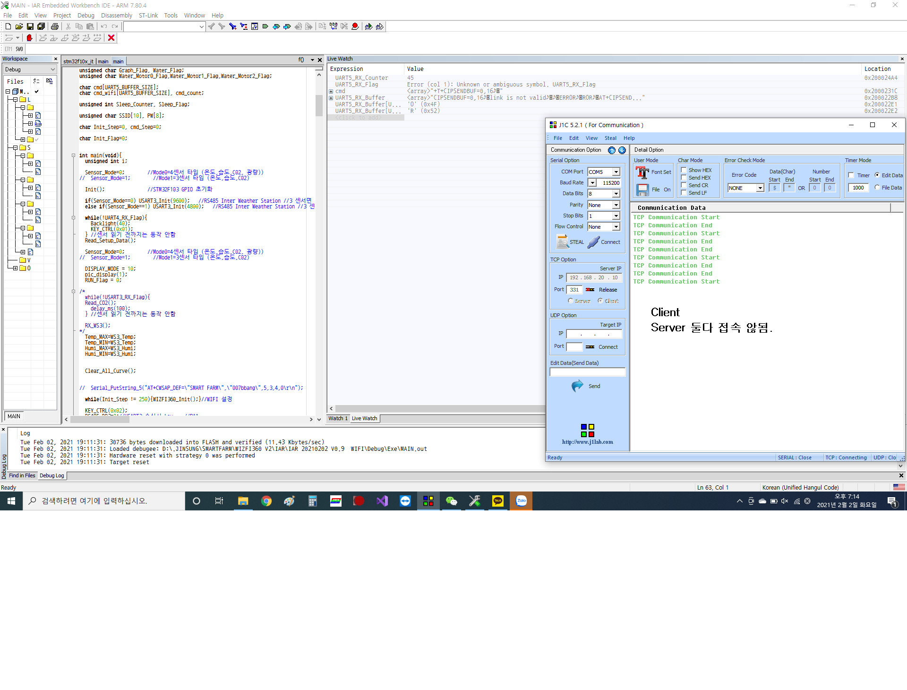The image size is (907, 690).
Task: Click the blue up-arrow Communication Option icon
Action: click(x=612, y=150)
